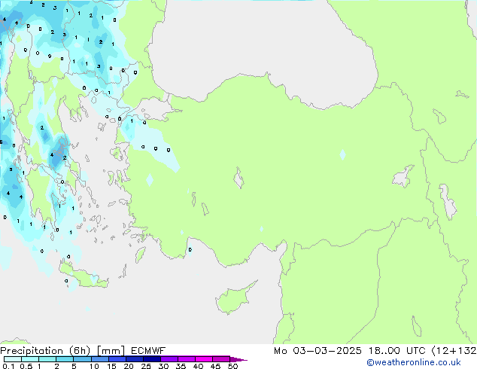Click the '25' legend scale label

[x=146, y=366]
